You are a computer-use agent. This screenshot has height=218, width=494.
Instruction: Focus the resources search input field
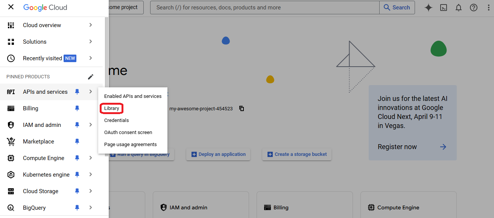click(263, 8)
